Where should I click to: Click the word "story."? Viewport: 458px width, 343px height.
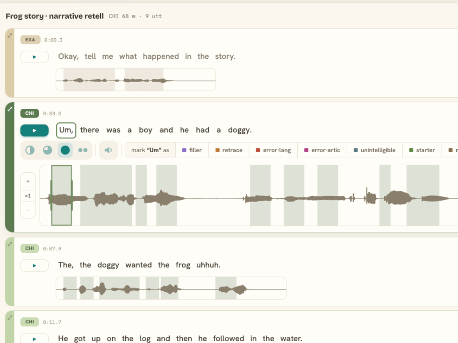225,56
